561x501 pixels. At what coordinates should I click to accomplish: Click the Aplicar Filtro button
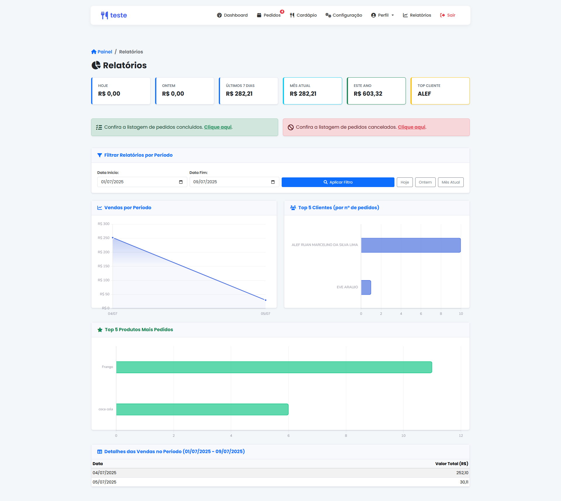[338, 182]
